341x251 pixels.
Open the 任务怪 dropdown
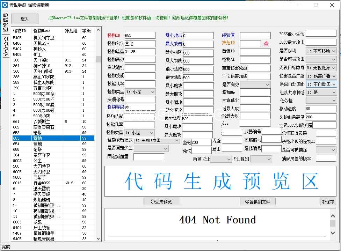coord(321,101)
